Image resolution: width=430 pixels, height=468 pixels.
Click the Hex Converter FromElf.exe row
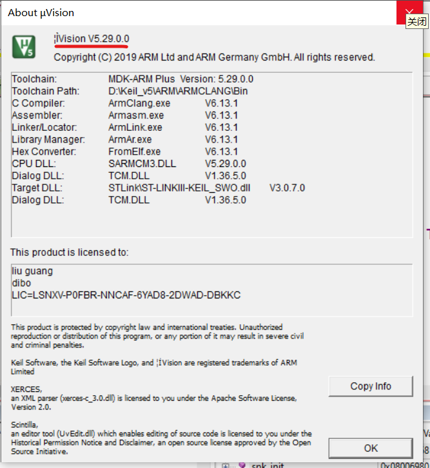(x=124, y=151)
